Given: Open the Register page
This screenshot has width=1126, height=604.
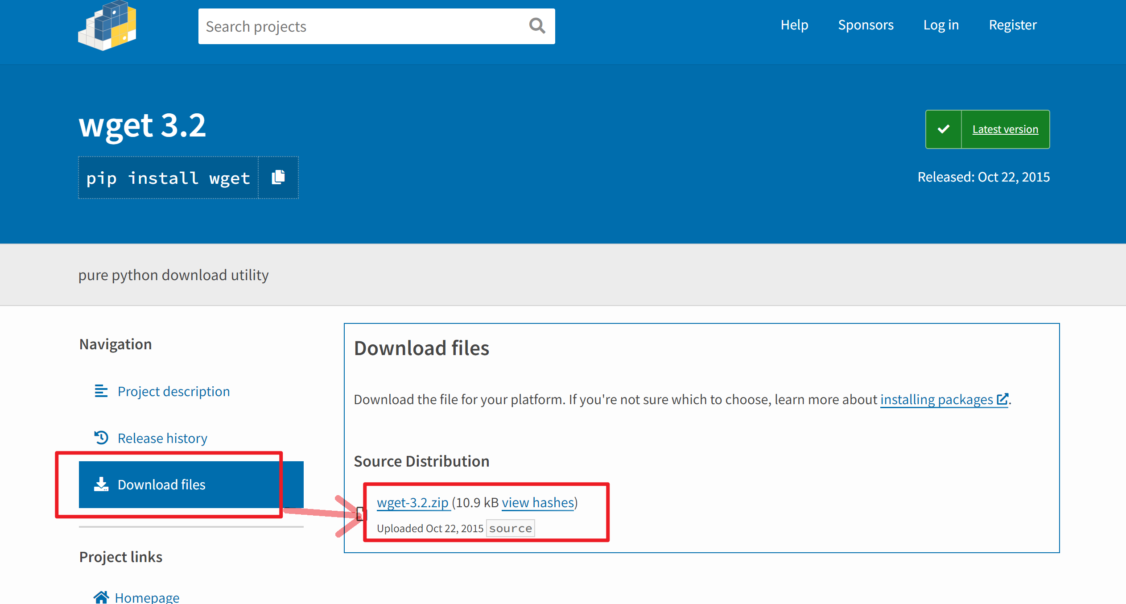Looking at the screenshot, I should [x=1013, y=25].
